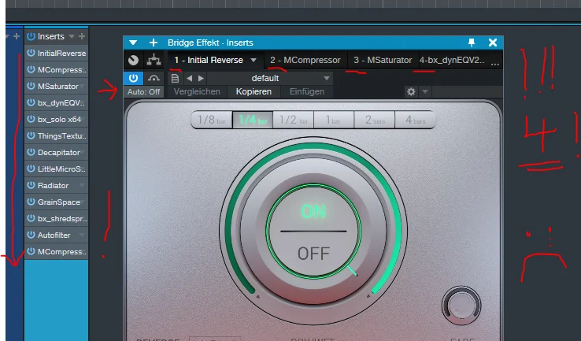Show more insert tabs via ellipsis

[x=495, y=64]
